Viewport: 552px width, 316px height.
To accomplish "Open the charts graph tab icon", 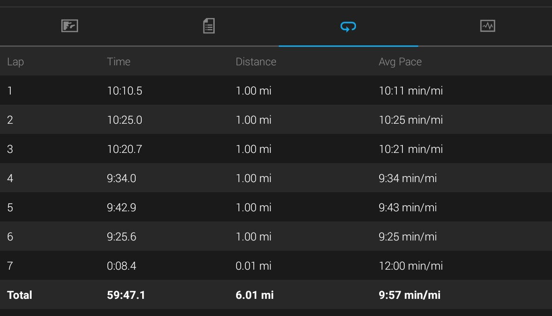I will pyautogui.click(x=487, y=26).
